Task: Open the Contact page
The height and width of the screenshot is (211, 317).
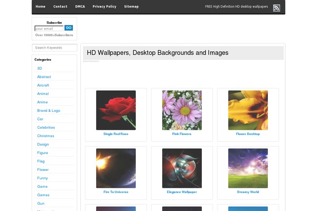Action: coord(60,6)
